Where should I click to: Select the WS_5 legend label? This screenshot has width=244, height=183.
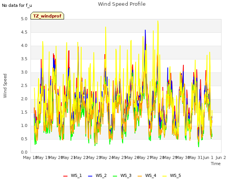click(175, 175)
